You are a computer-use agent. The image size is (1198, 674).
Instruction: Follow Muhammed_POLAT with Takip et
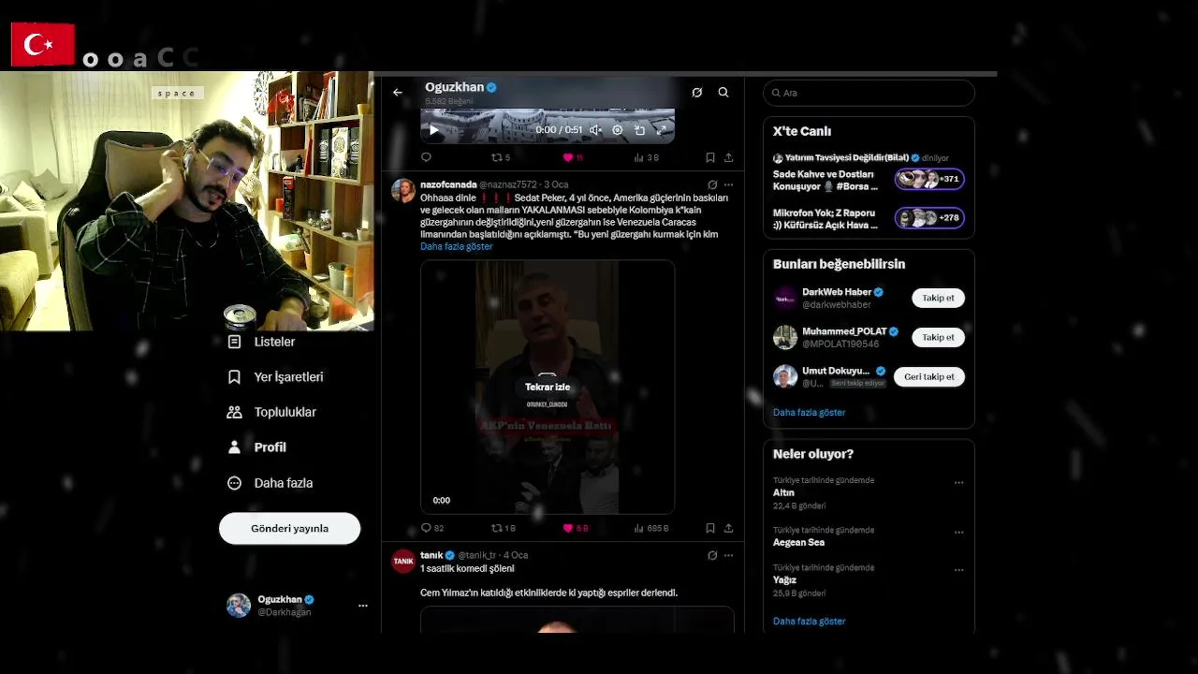(x=938, y=337)
